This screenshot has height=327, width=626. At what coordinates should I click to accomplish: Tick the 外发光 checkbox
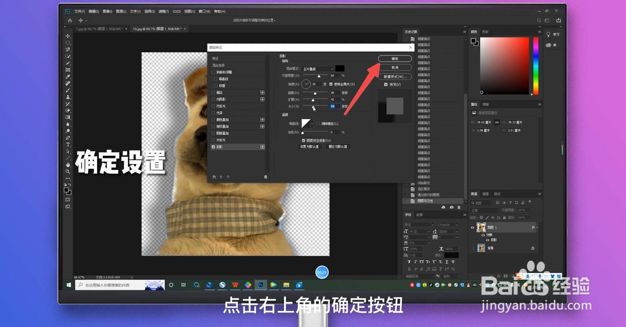213,140
